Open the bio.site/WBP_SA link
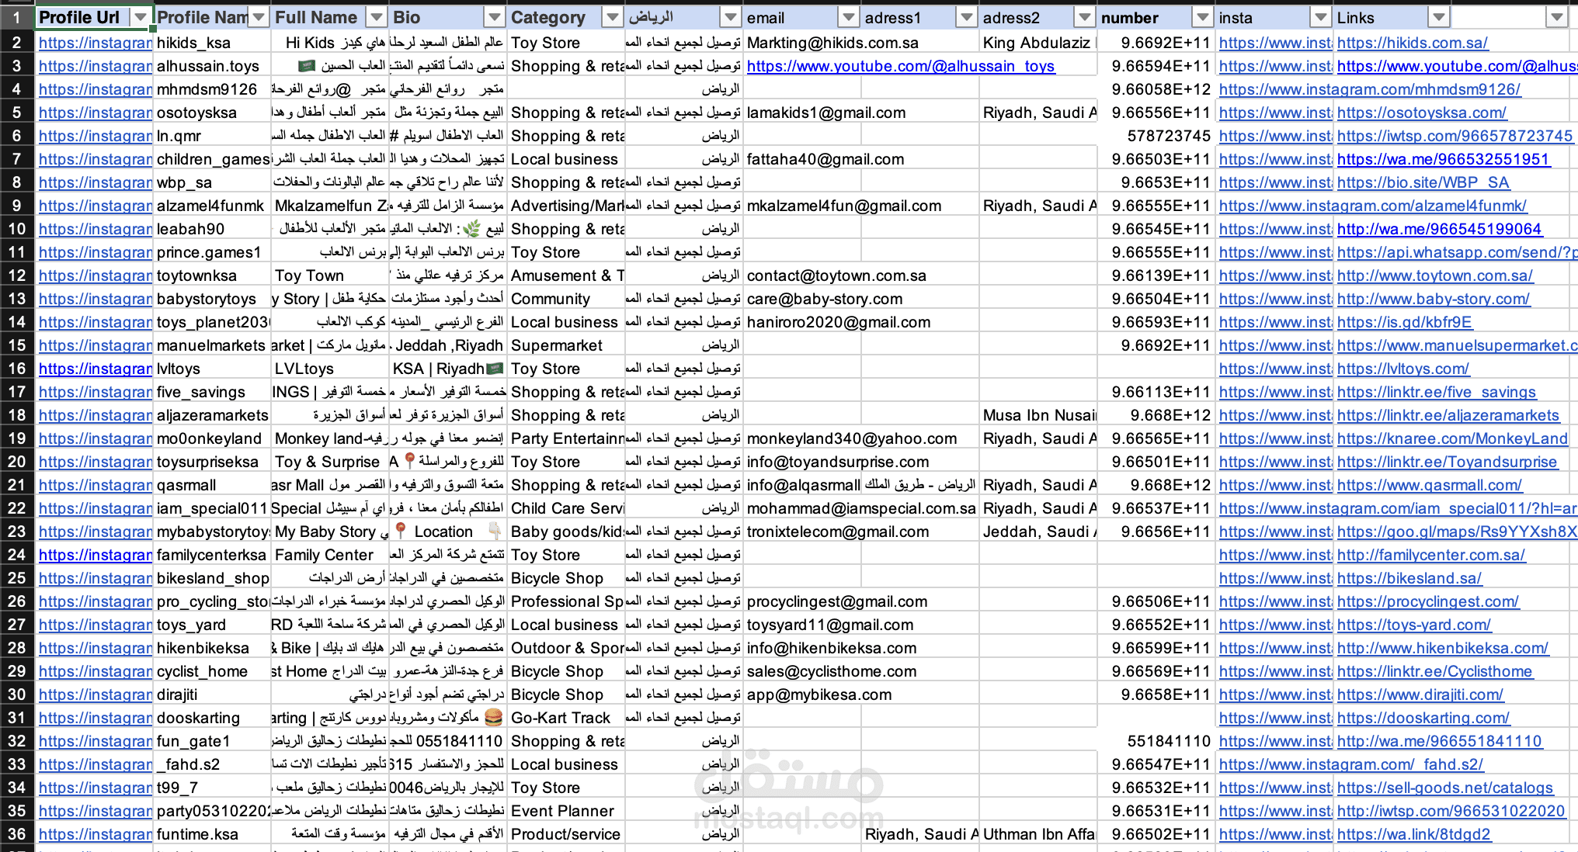The width and height of the screenshot is (1578, 852). pyautogui.click(x=1423, y=182)
